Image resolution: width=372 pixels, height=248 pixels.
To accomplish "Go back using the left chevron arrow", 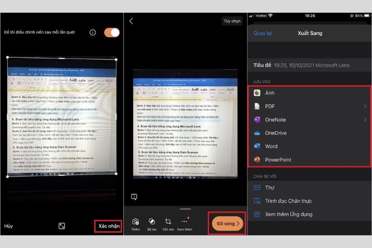I will pos(131,21).
